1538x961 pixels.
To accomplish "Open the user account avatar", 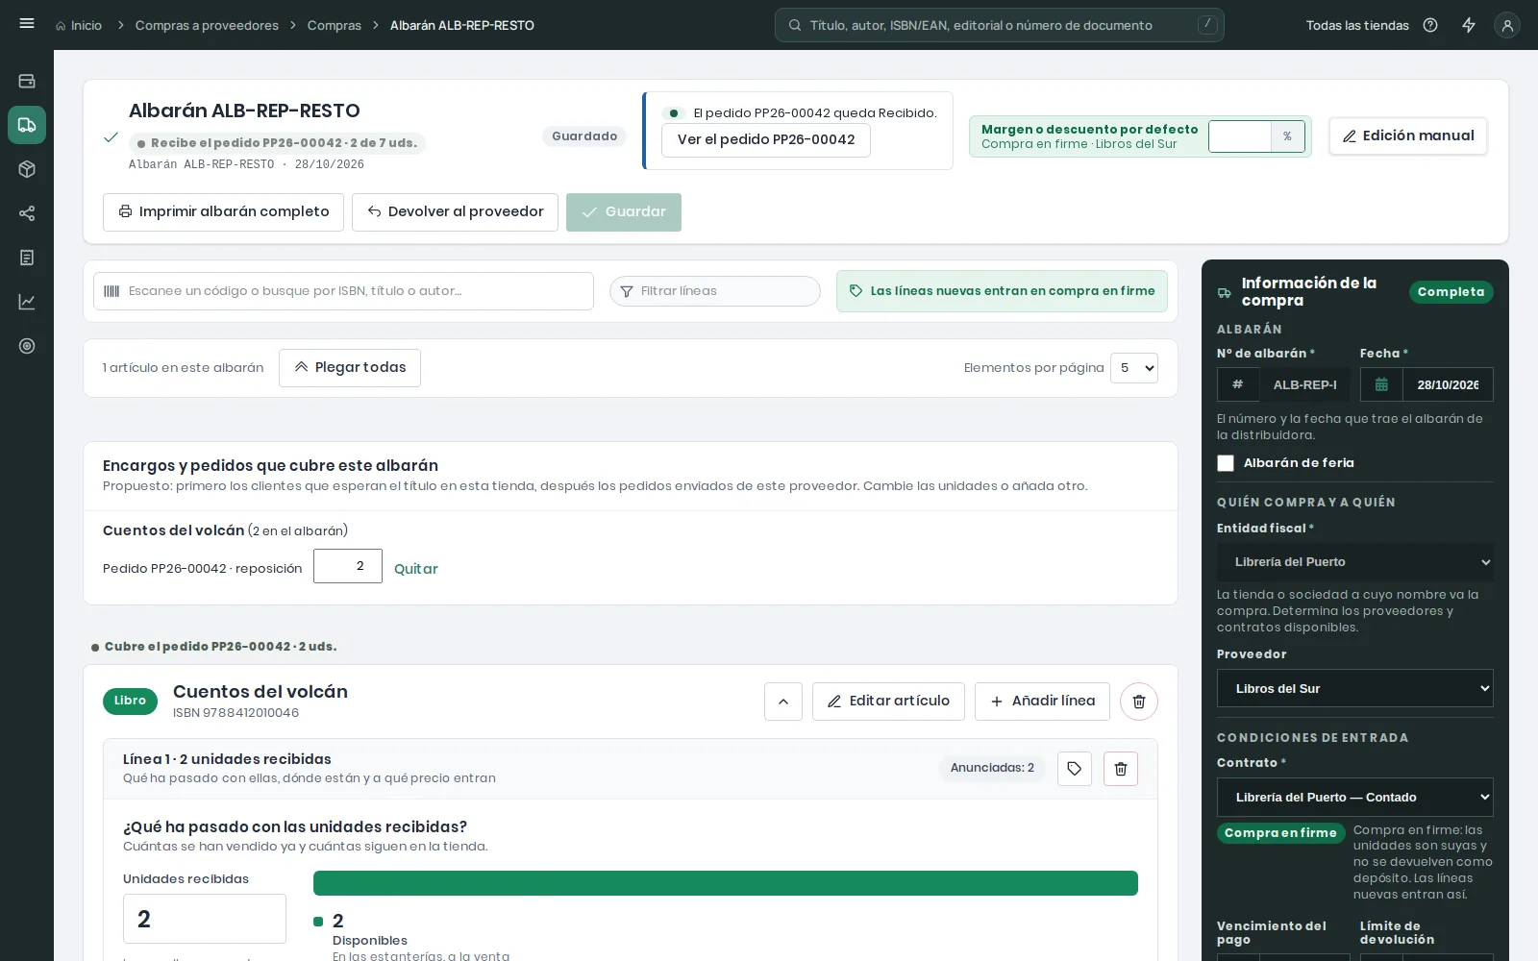I will pos(1507,25).
